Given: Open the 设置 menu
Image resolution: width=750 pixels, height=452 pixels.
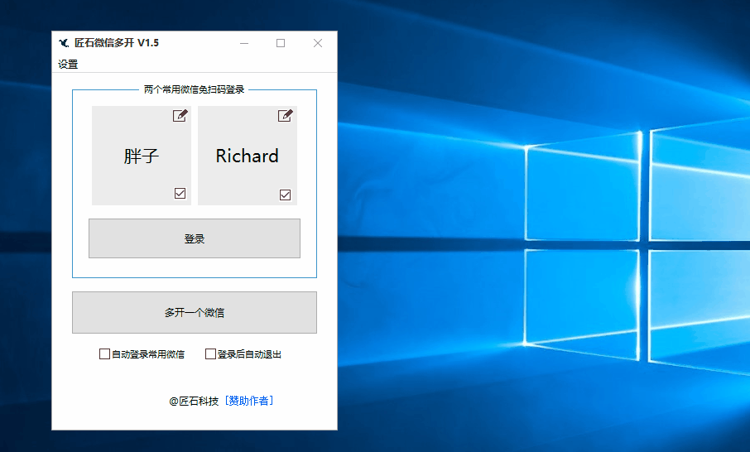Looking at the screenshot, I should (x=68, y=64).
